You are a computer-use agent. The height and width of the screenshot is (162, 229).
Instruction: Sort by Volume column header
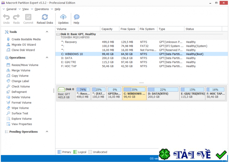click(x=78, y=29)
